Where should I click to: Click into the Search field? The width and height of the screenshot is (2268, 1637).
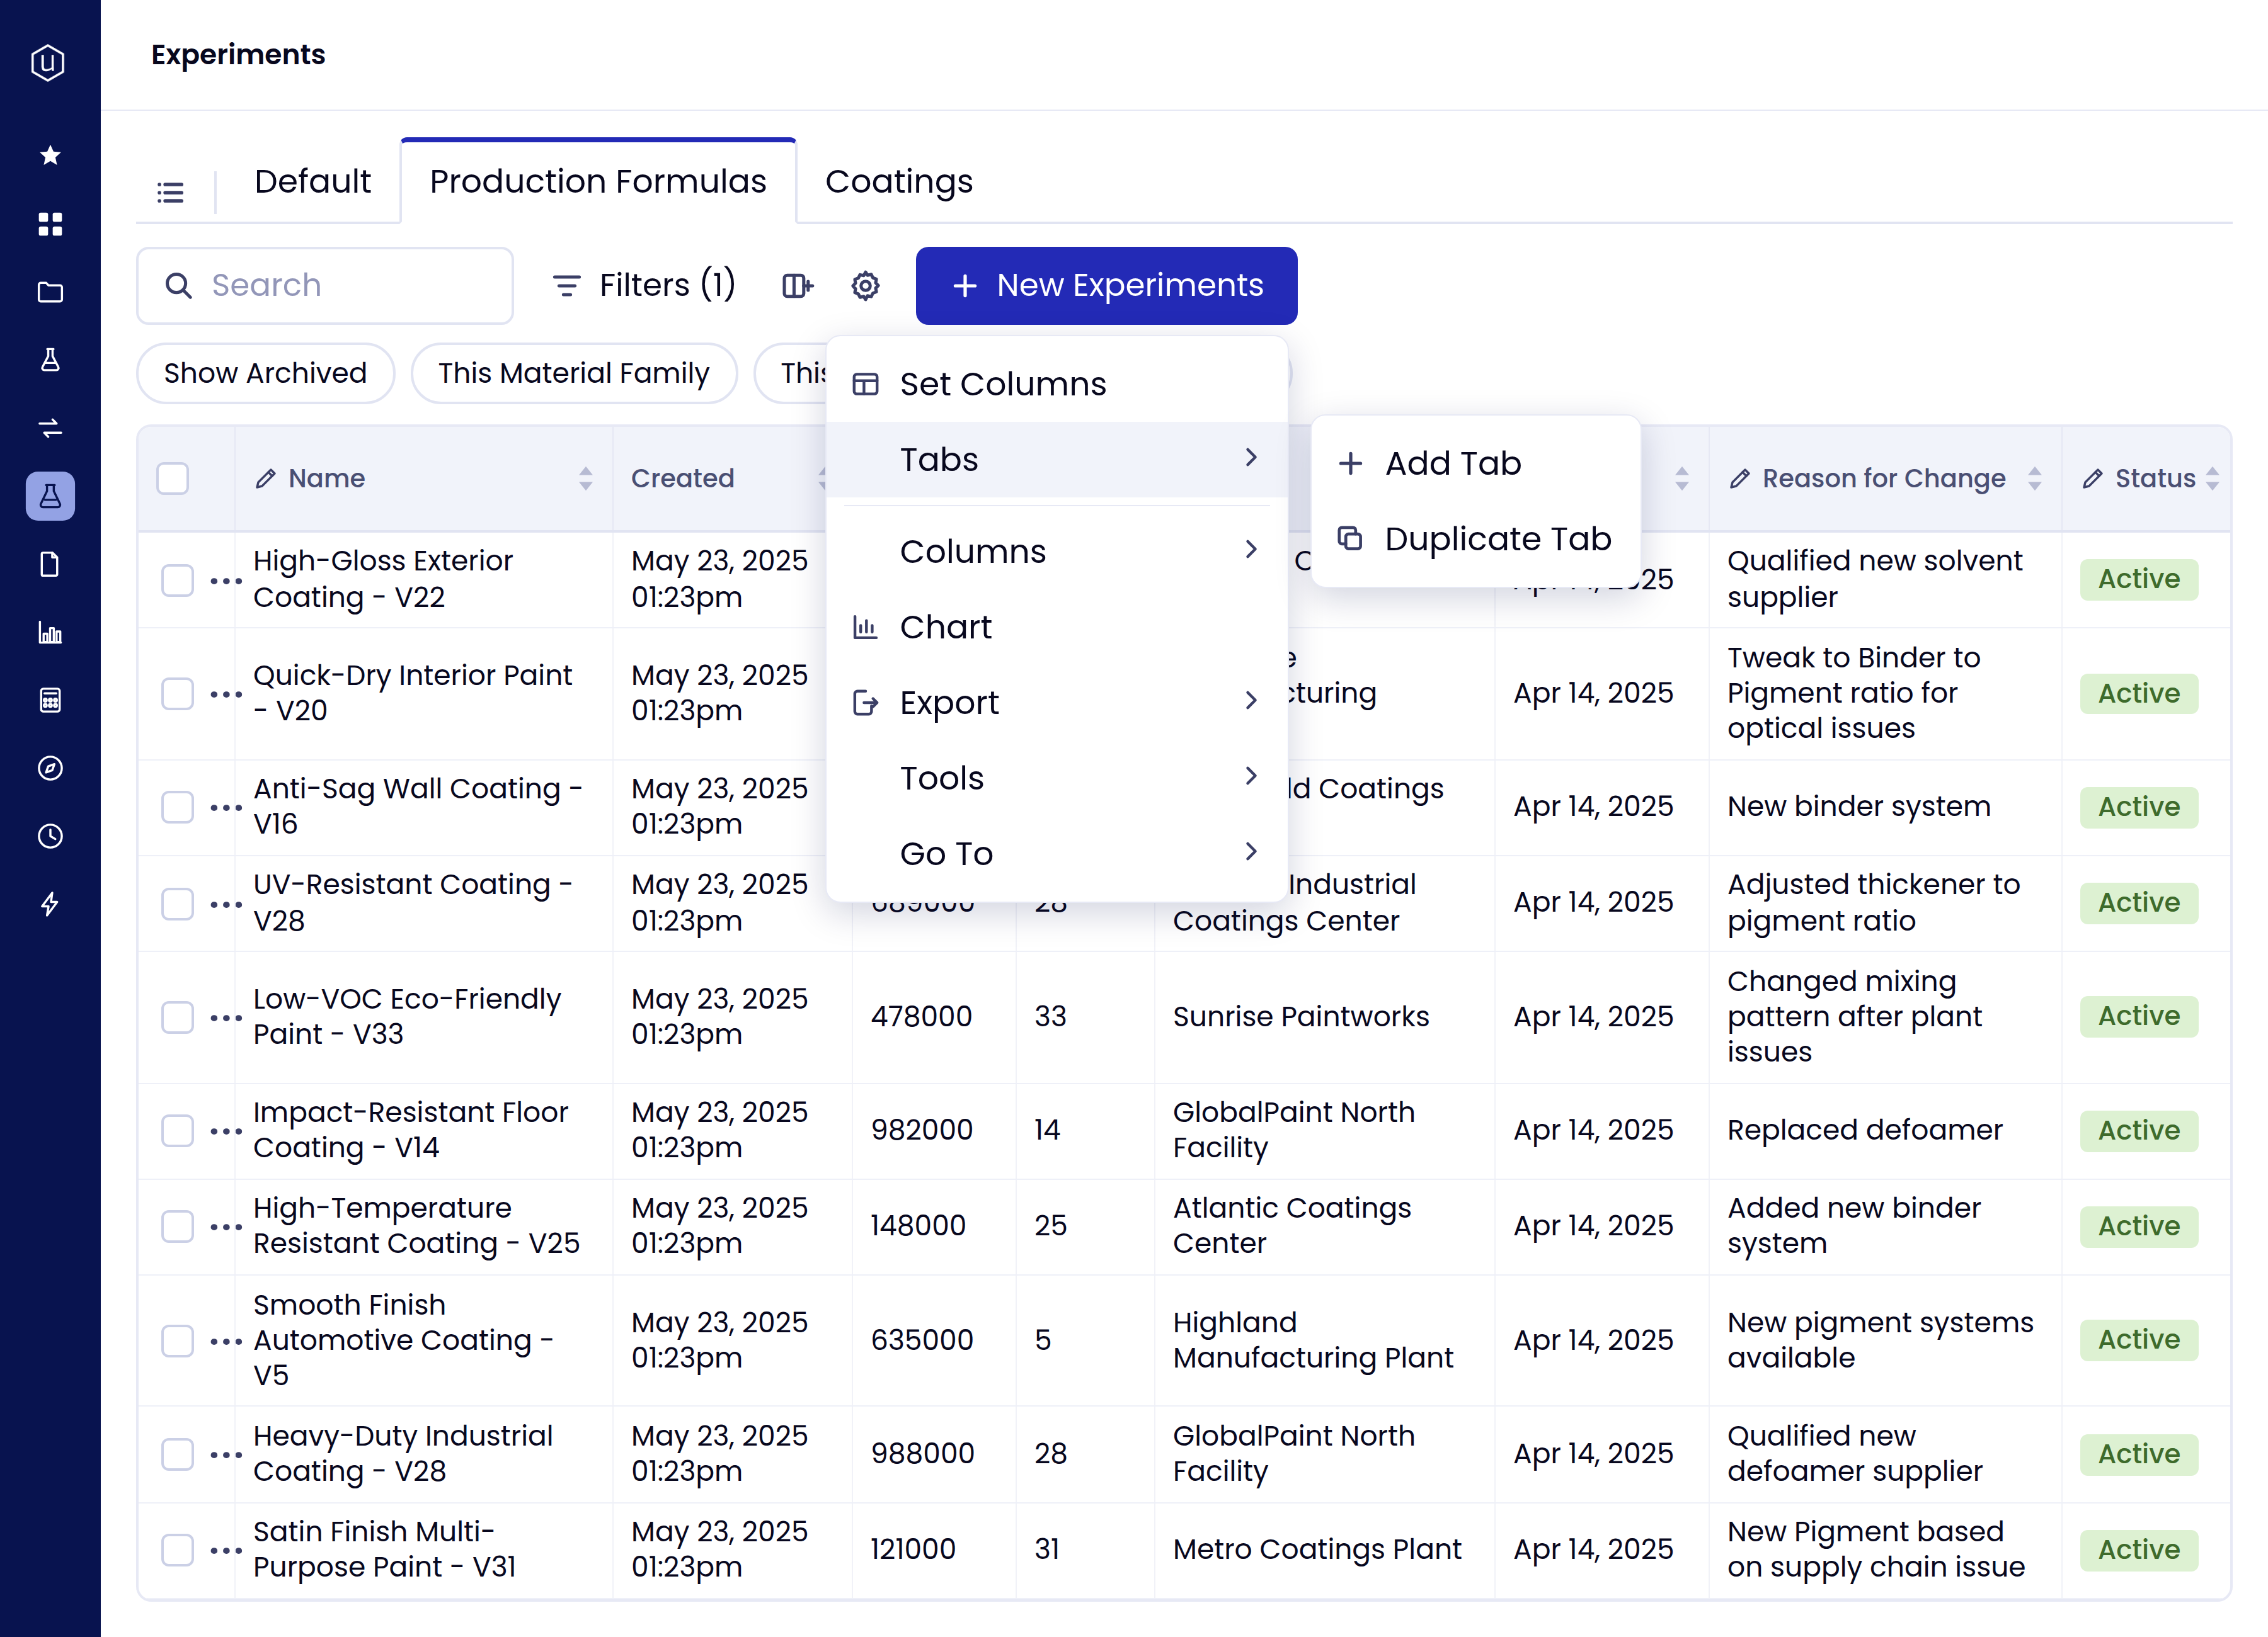pyautogui.click(x=325, y=286)
